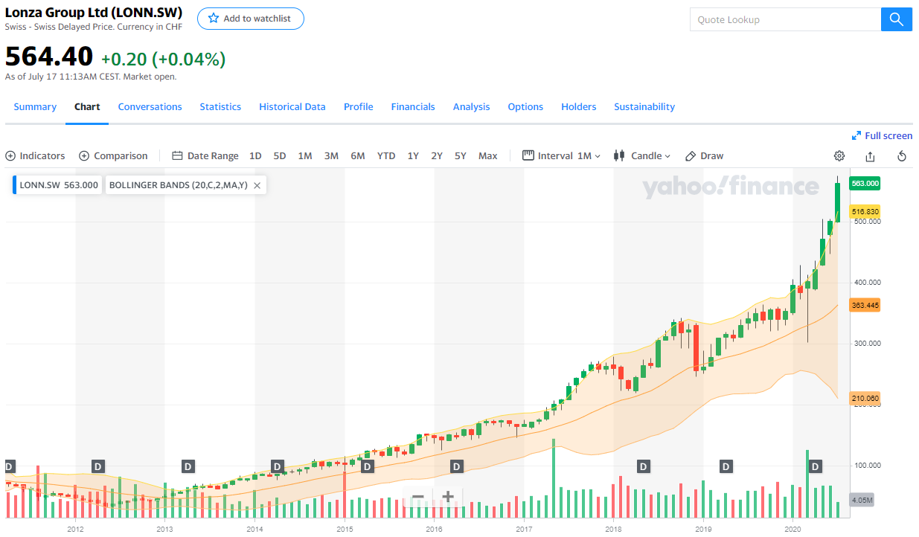Screen dimensions: 919x537
Task: Open Indicators menu
Action: pos(35,155)
